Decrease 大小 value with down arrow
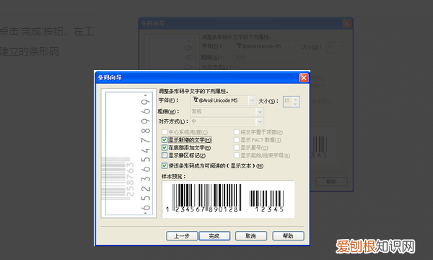 pyautogui.click(x=295, y=104)
